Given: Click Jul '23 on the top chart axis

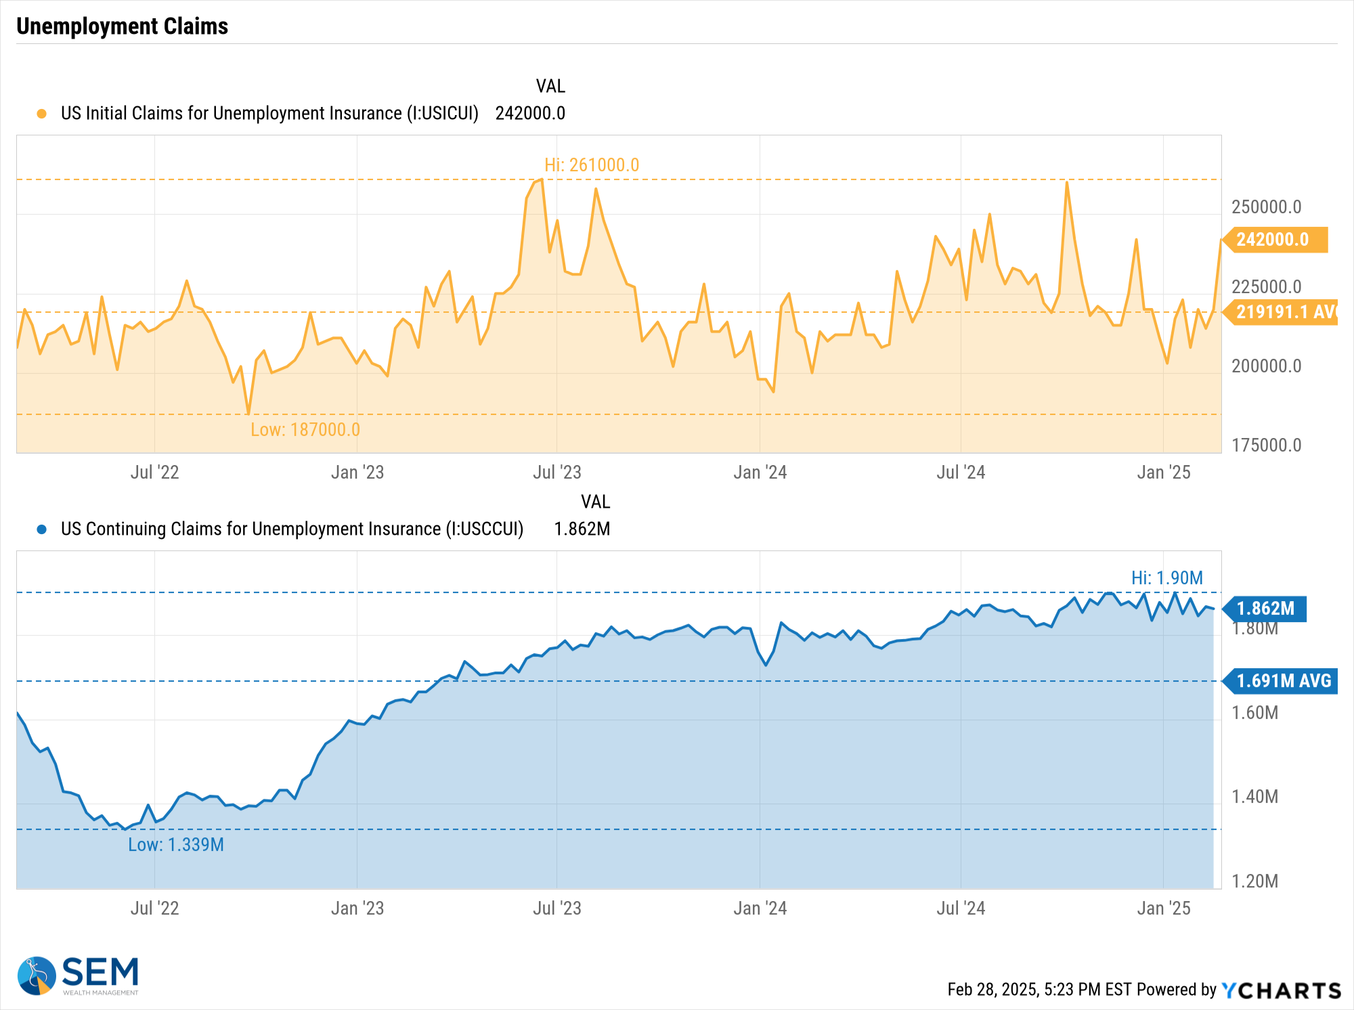Looking at the screenshot, I should tap(556, 473).
